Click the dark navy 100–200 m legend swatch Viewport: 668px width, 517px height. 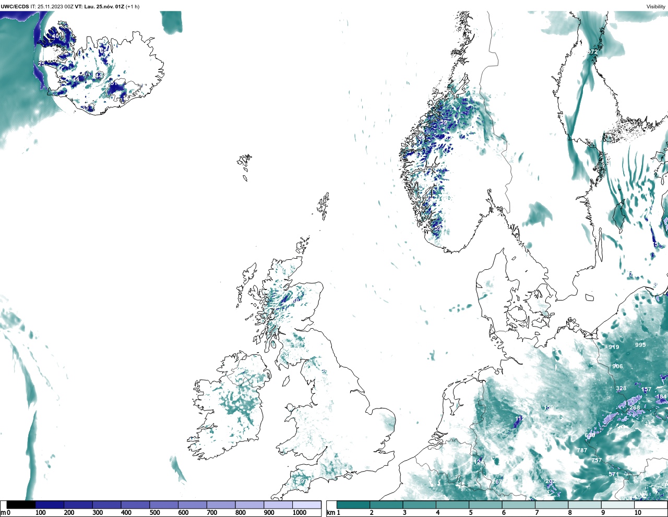pyautogui.click(x=50, y=505)
